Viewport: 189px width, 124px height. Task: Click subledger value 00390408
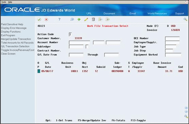pos(117,71)
